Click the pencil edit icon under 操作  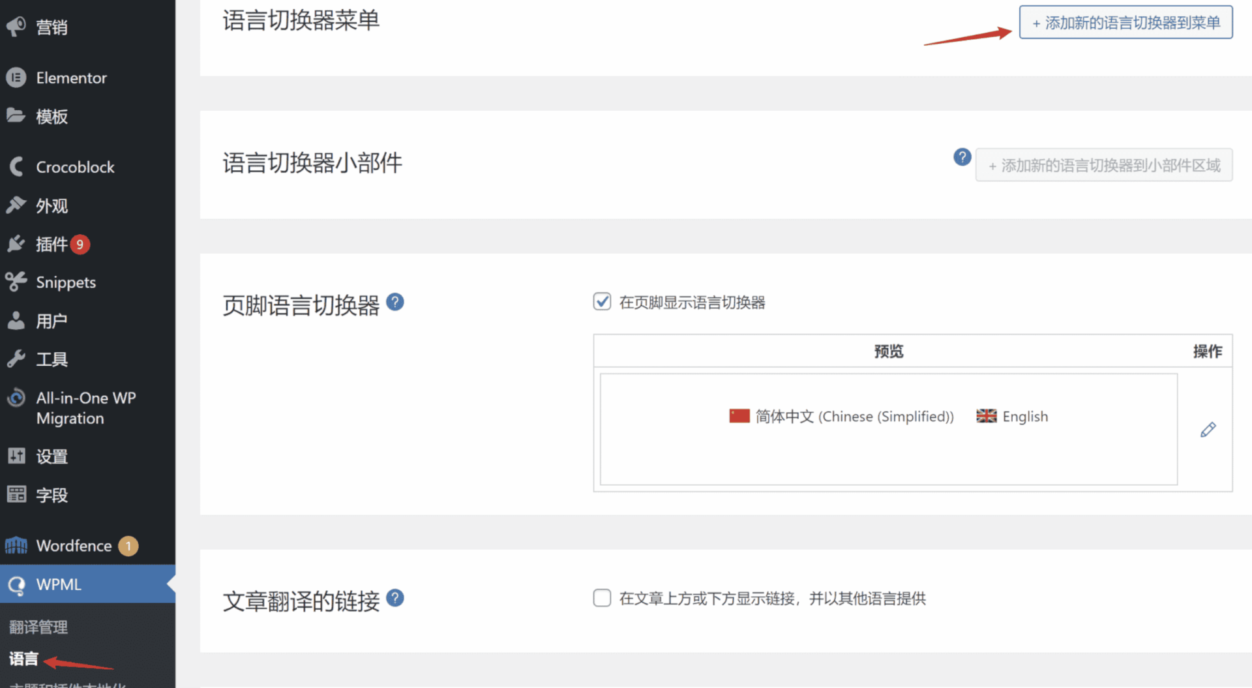[x=1208, y=429]
